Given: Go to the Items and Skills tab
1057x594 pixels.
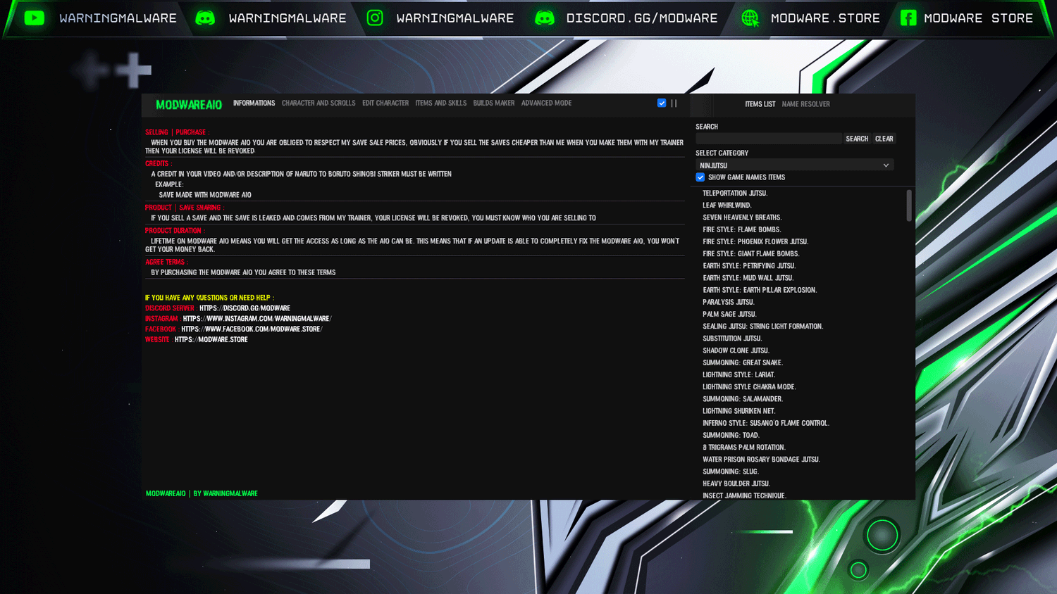Looking at the screenshot, I should [441, 103].
